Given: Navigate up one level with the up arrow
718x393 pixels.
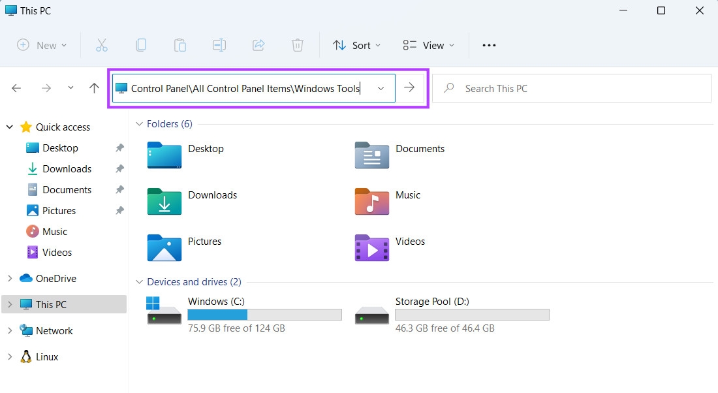Looking at the screenshot, I should (93, 87).
